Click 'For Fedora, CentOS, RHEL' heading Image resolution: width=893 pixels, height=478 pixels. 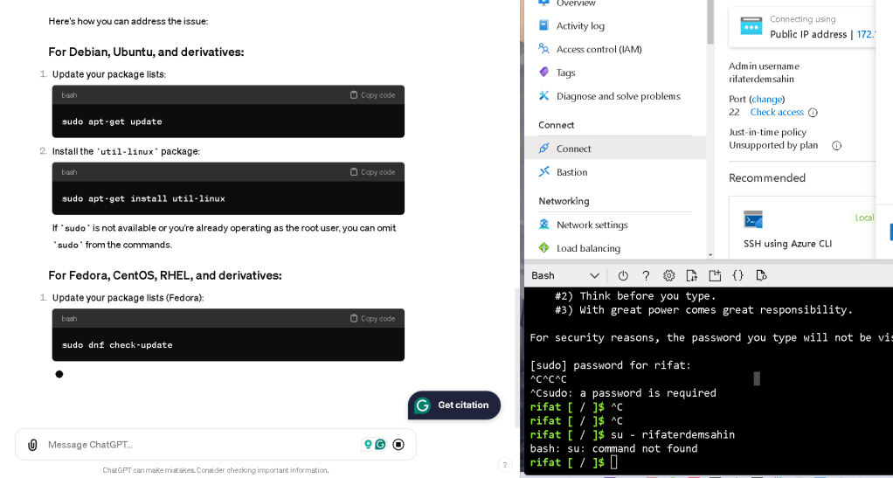pos(164,276)
